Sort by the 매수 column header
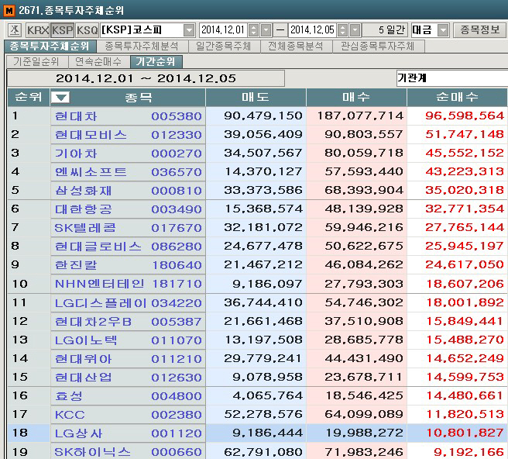 click(x=356, y=97)
